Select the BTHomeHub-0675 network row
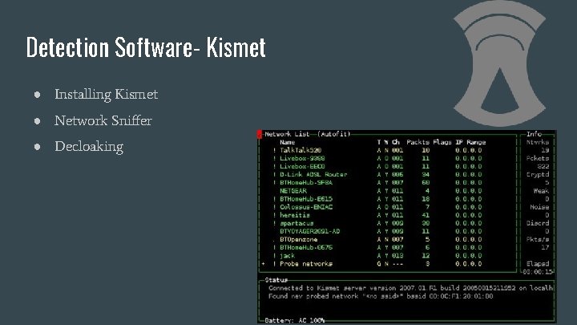Image resolution: width=577 pixels, height=325 pixels. tap(377, 248)
